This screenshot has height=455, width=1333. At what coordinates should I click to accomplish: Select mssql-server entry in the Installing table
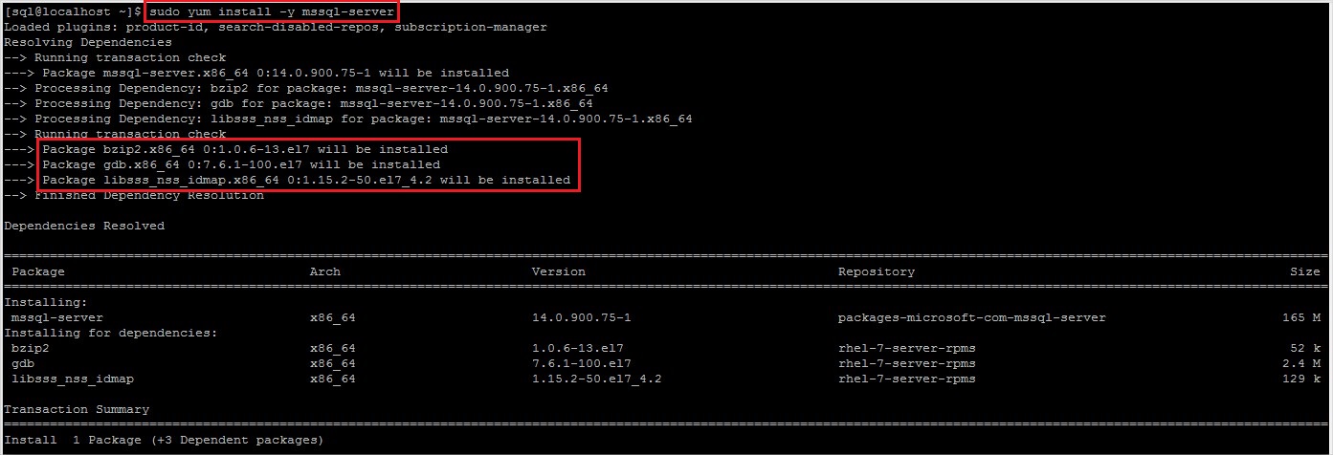(57, 317)
